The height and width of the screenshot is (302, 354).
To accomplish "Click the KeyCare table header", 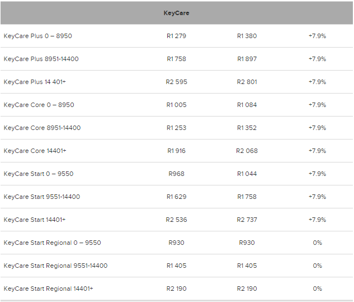I will 176,13.
